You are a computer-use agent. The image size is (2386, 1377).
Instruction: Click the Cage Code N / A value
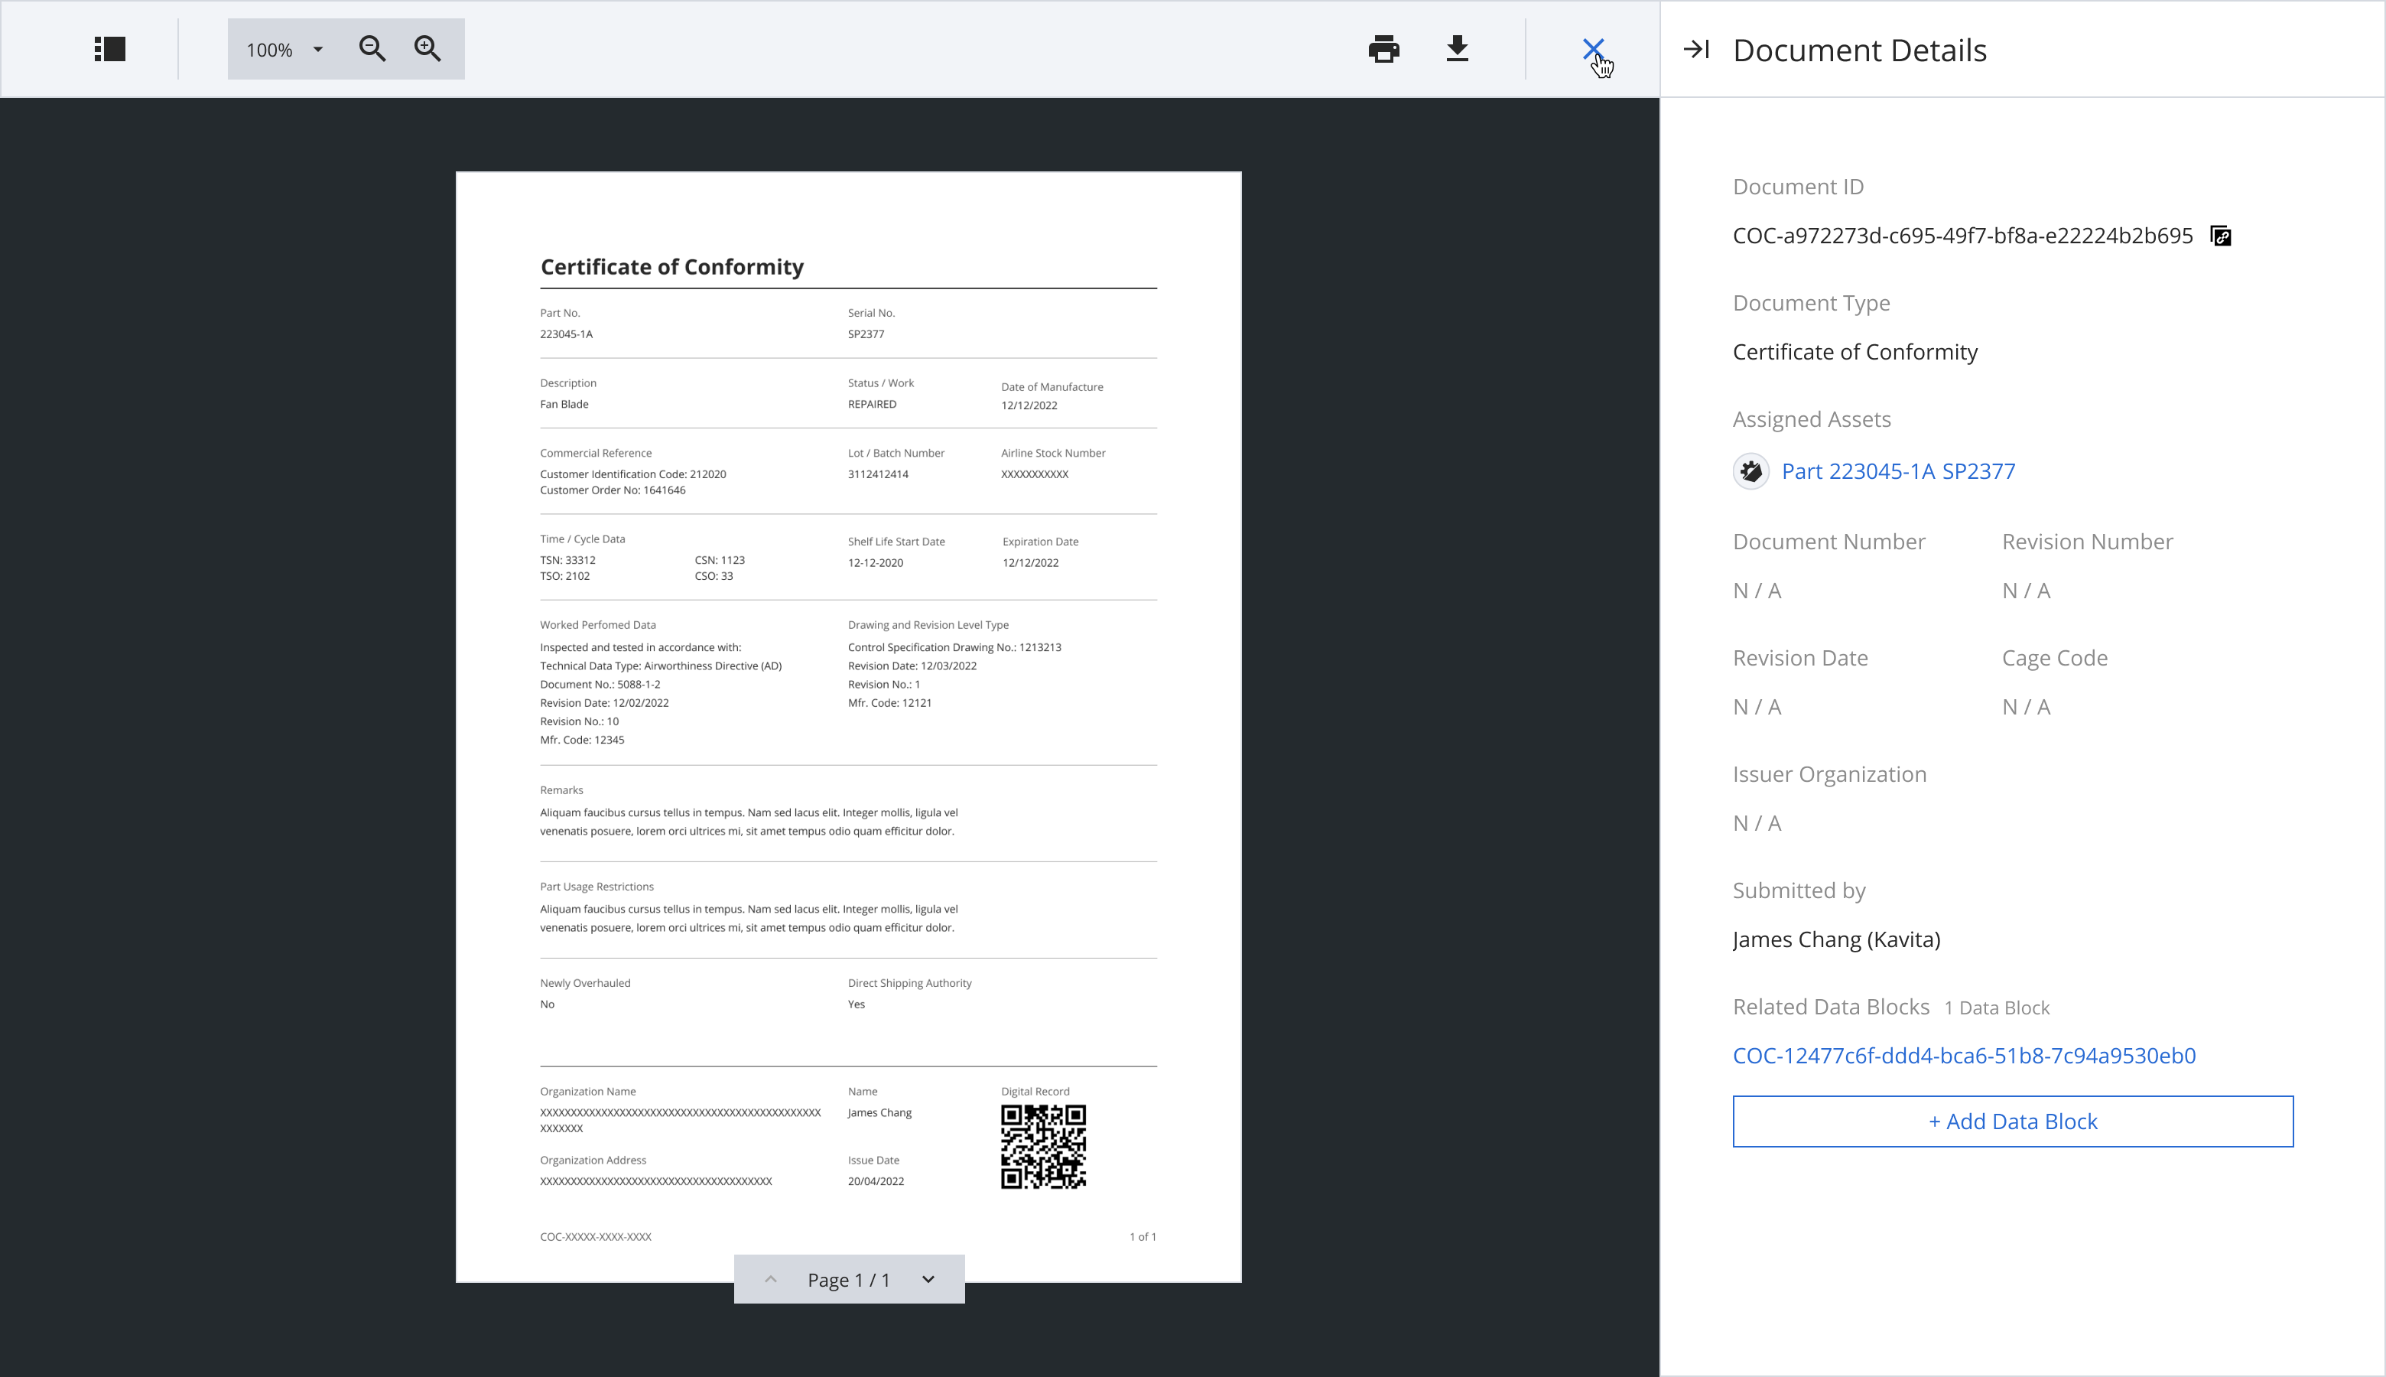click(x=2026, y=708)
